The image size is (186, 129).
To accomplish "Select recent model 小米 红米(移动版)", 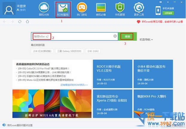I will click(43, 51).
